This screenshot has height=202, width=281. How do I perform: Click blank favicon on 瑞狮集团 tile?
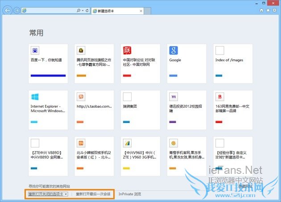click(127, 97)
